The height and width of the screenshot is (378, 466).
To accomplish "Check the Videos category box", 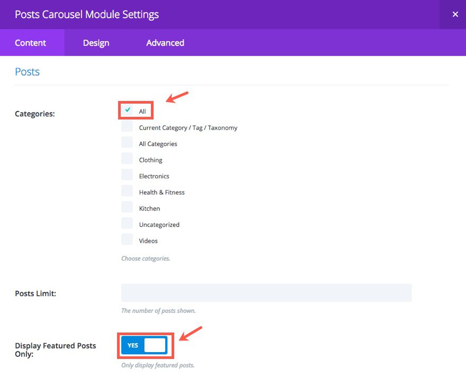I will pos(127,239).
